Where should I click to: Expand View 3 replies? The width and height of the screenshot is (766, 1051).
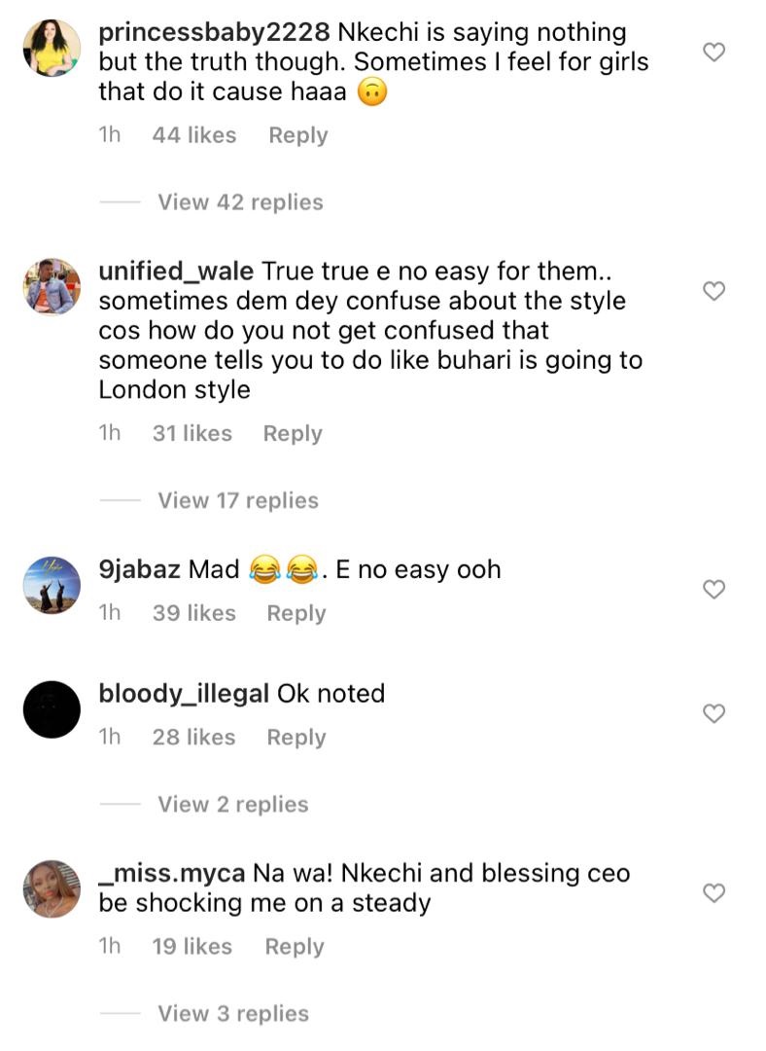233,1013
